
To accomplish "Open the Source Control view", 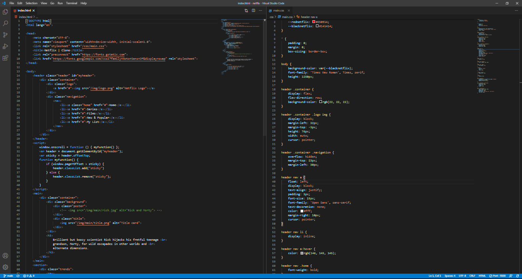I will 5,34.
